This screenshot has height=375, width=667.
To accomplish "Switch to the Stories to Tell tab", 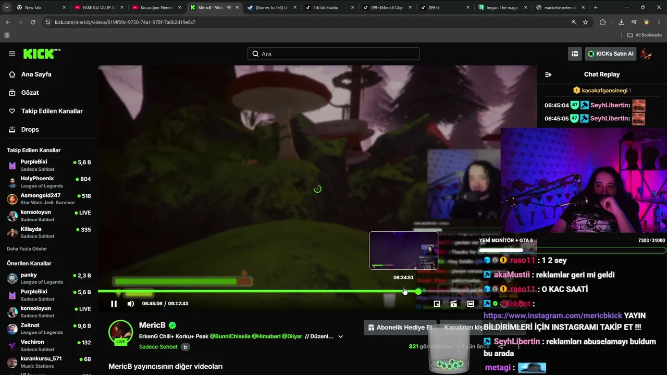I will pos(272,7).
